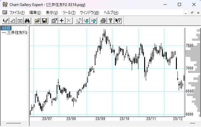Open a file with the folder icon
Screen dimensions: 201x127
(37, 21)
